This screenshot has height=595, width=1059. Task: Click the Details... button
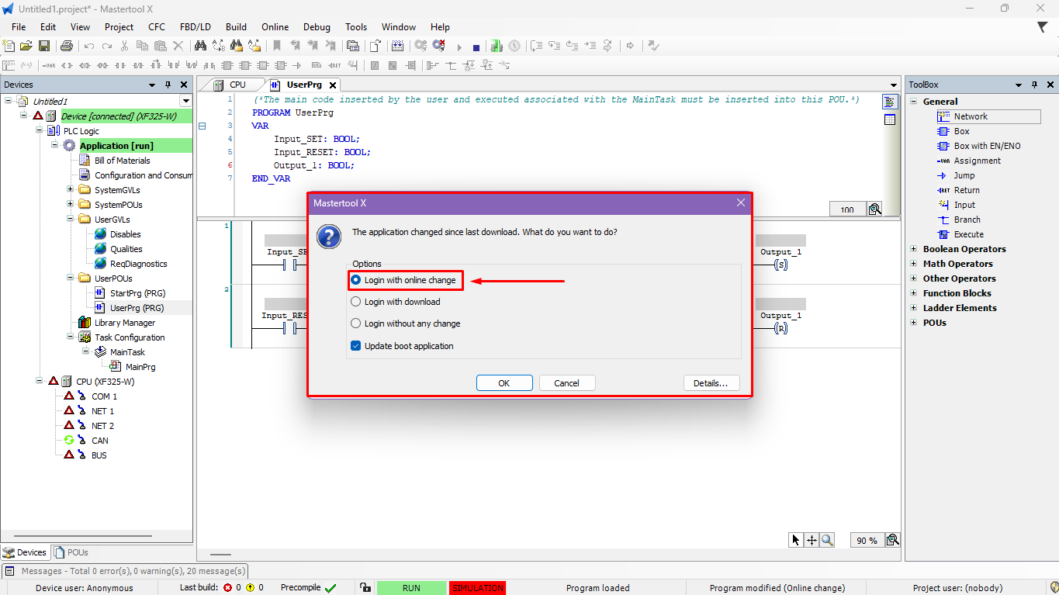click(711, 383)
